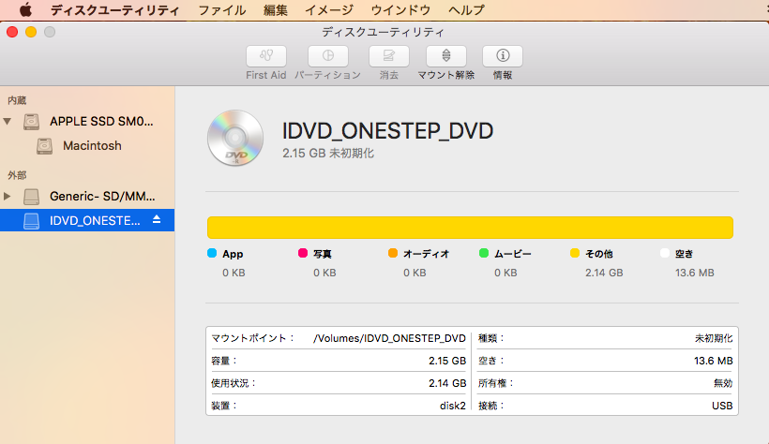Click the 装置 value disk2
The image size is (769, 444).
(x=453, y=406)
